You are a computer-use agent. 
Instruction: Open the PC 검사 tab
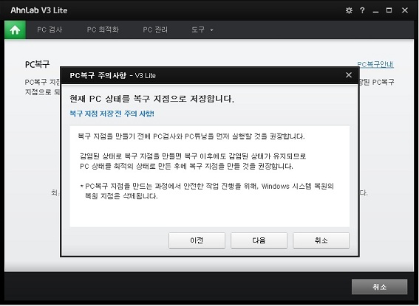coord(50,29)
